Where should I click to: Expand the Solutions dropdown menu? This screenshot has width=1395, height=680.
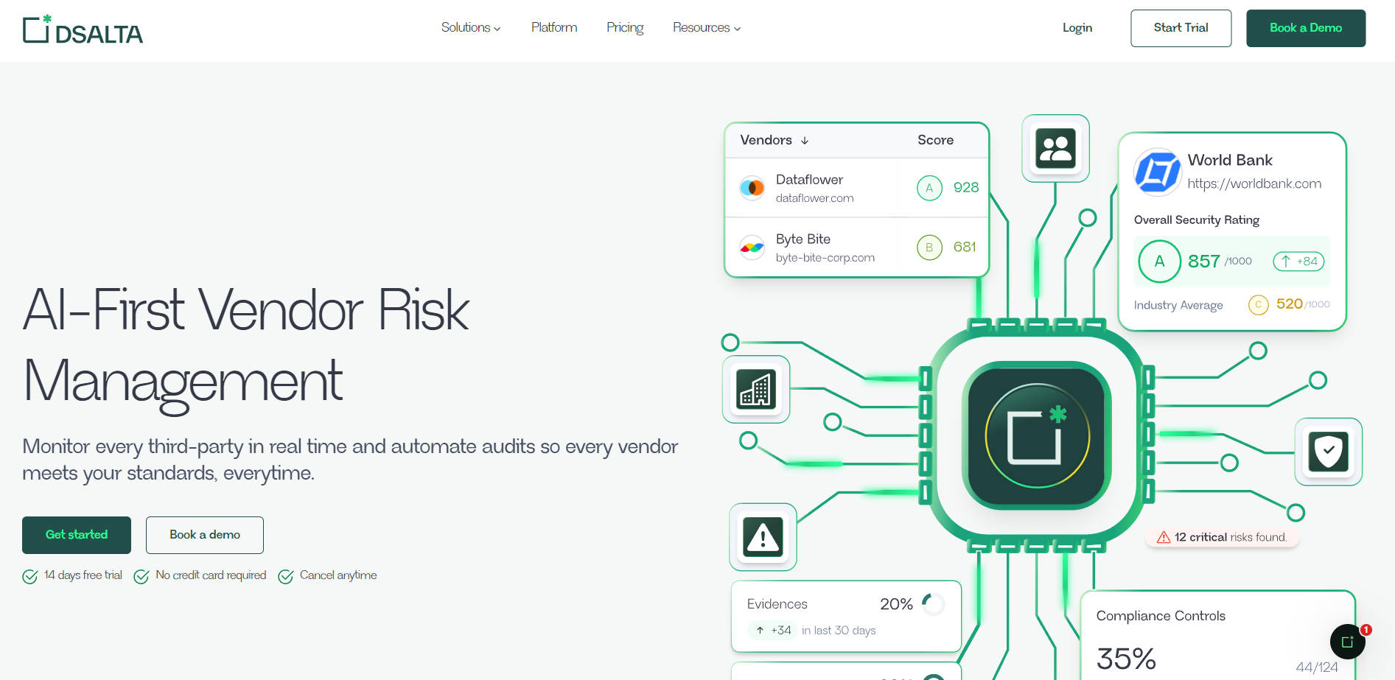(x=470, y=28)
